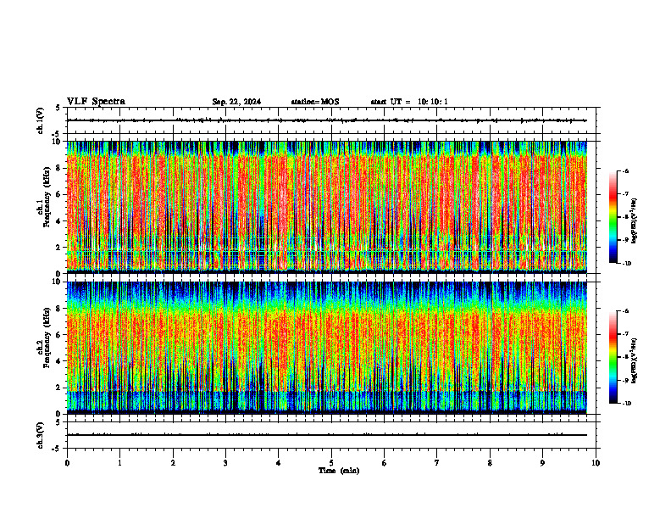
Task: Click the "6" kHz tick on ch.2 frequency axis
Action: [59, 335]
